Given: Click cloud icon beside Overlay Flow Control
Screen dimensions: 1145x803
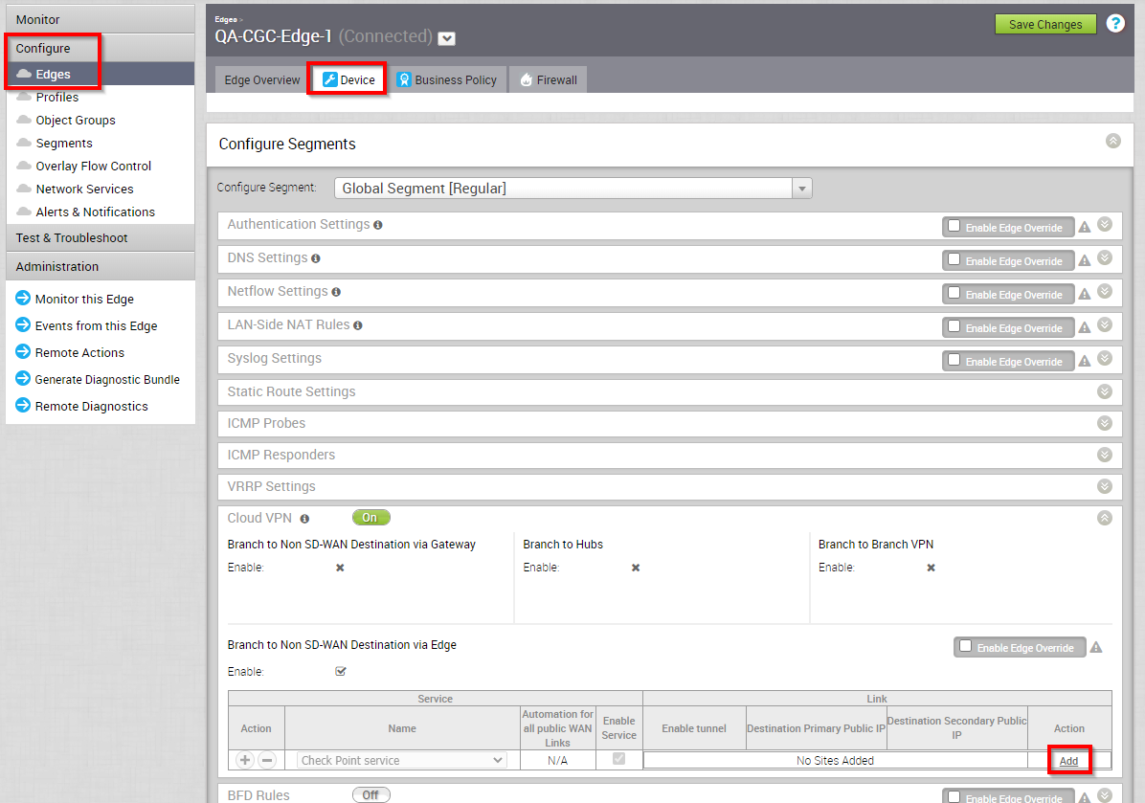Looking at the screenshot, I should [24, 165].
